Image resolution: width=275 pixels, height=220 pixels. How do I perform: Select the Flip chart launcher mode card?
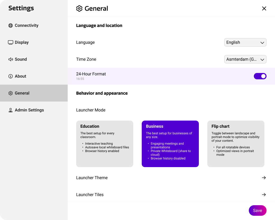[x=236, y=144]
